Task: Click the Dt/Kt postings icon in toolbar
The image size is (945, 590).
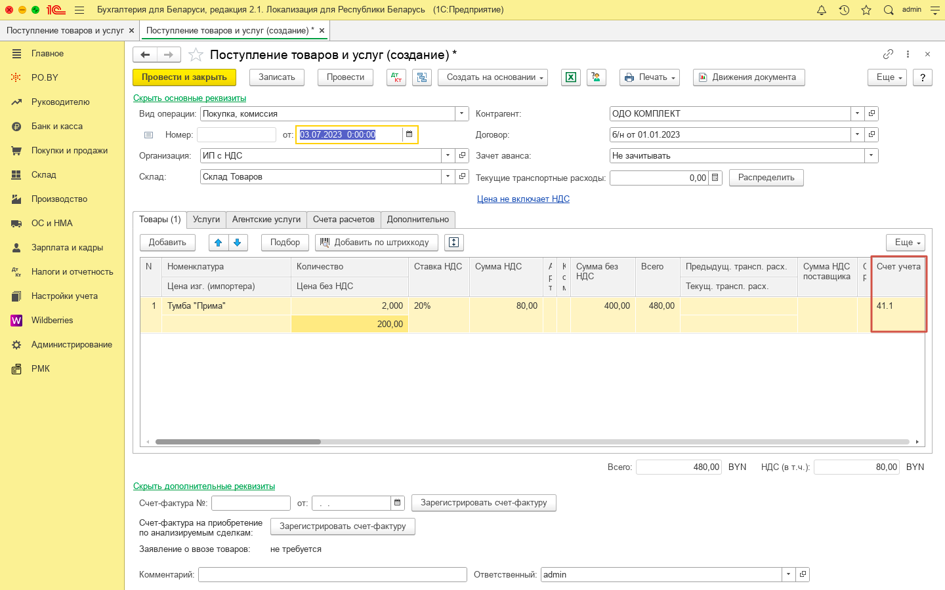Action: coord(396,77)
